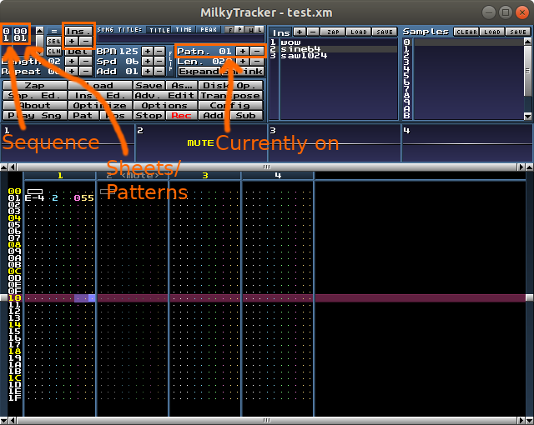The height and width of the screenshot is (425, 534).
Task: Click the Samples SAVE button
Action: click(x=518, y=32)
